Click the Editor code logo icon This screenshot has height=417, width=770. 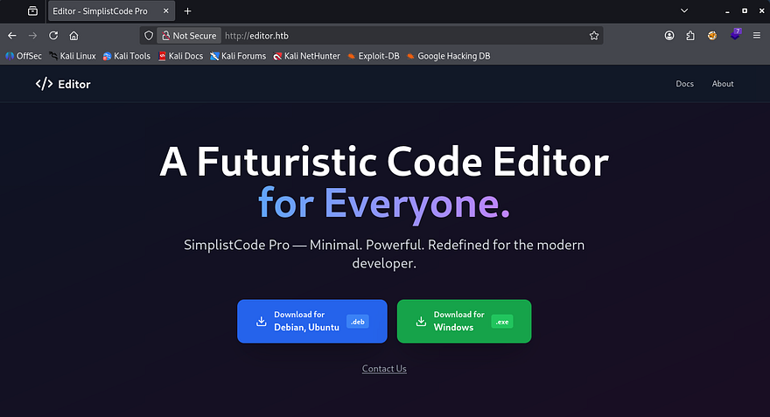coord(44,84)
